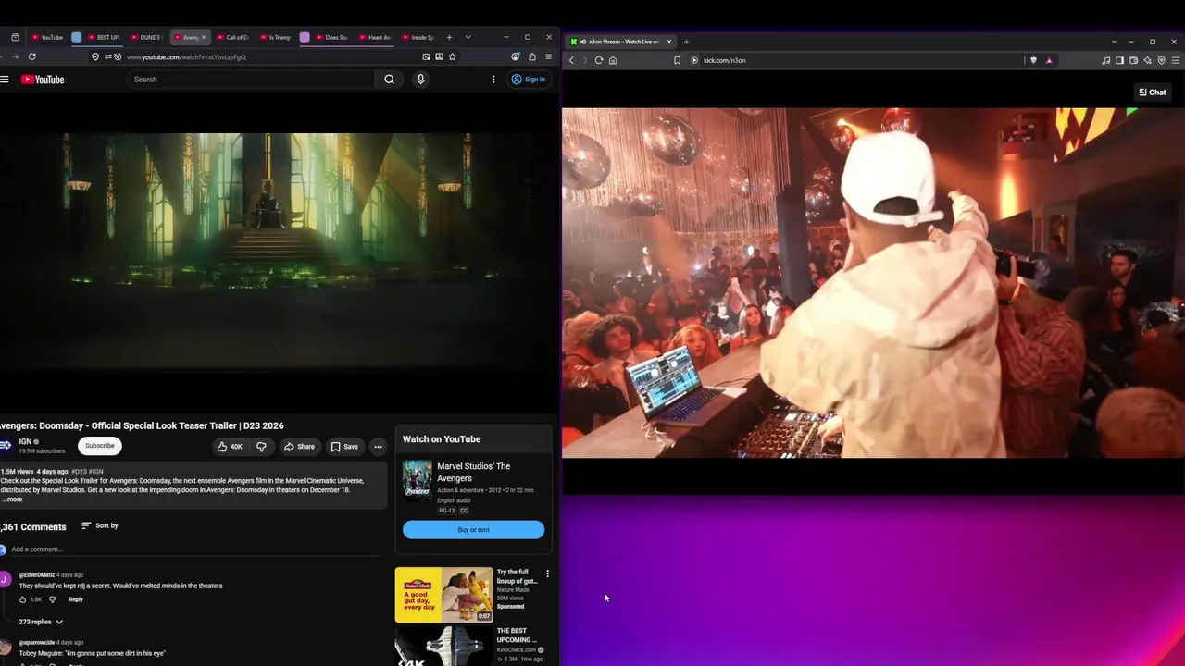Switch to the Heart Ac tab

point(375,37)
